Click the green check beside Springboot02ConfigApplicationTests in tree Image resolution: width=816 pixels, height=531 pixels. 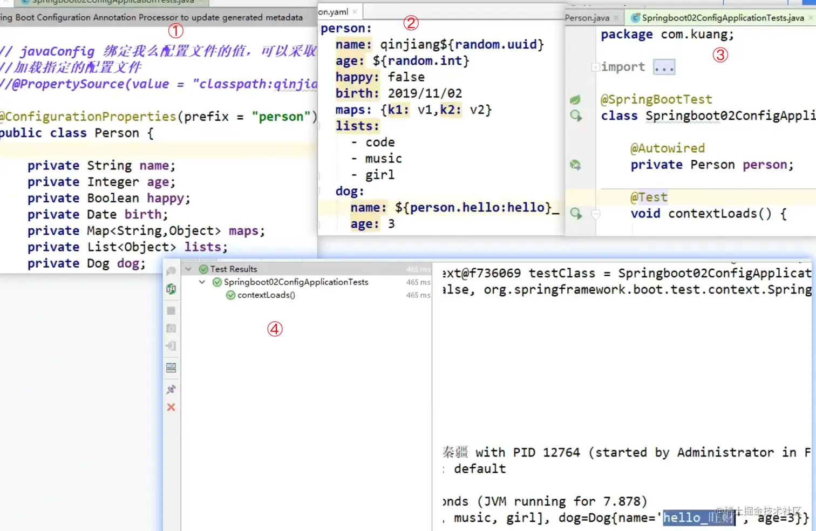coord(217,282)
